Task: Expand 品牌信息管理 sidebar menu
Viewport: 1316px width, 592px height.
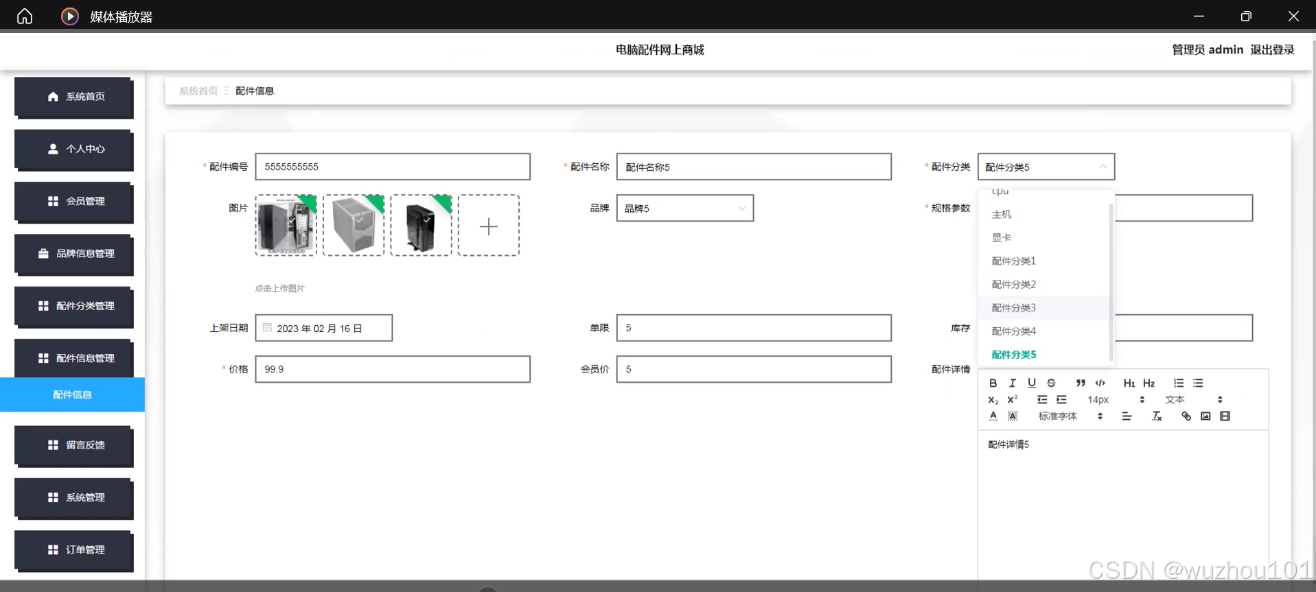Action: click(x=74, y=254)
